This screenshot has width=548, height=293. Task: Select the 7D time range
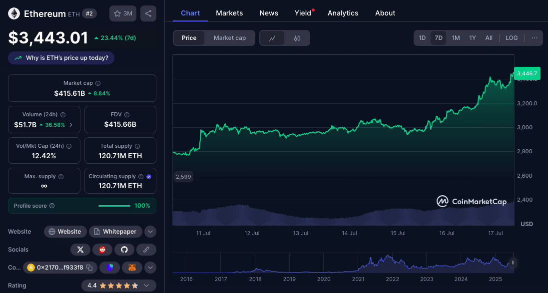[439, 38]
